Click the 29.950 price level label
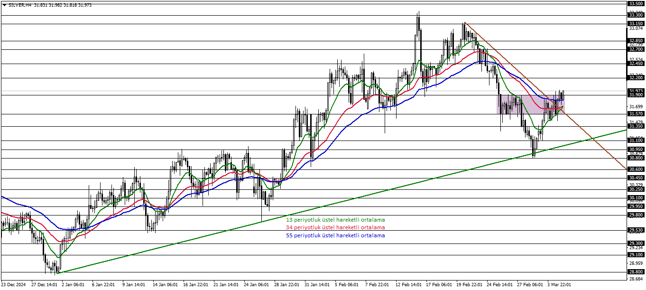 [636, 206]
